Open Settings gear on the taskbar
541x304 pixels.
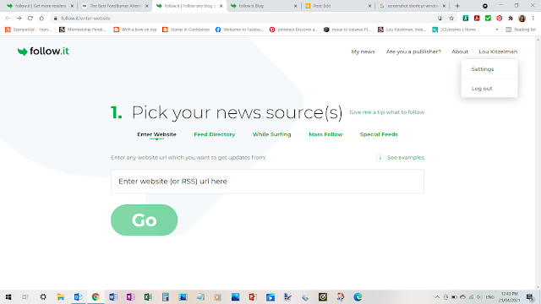pos(43,296)
